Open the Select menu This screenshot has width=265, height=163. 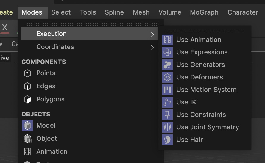click(x=61, y=12)
